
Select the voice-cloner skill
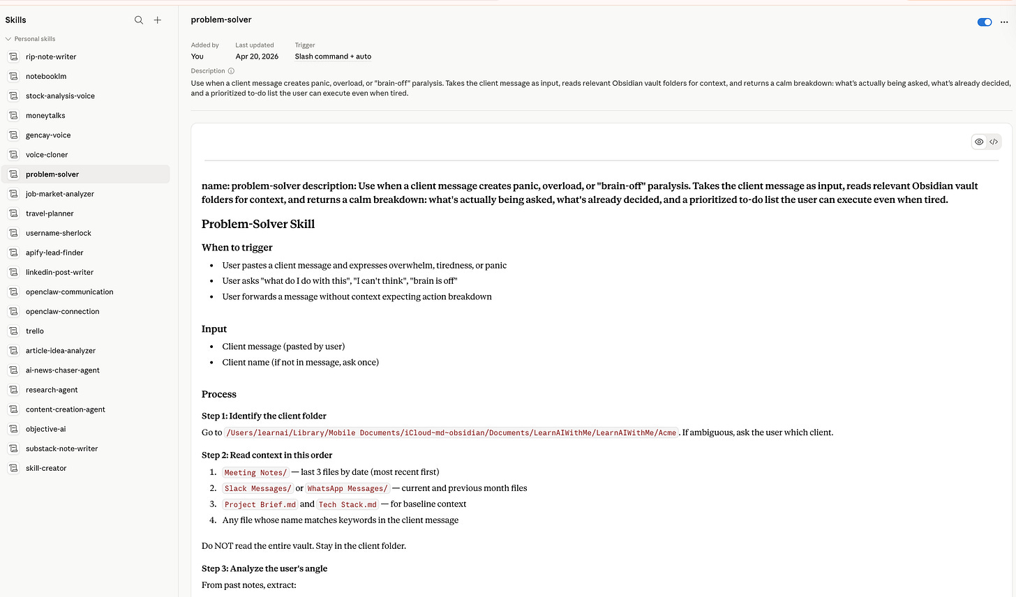pos(86,155)
